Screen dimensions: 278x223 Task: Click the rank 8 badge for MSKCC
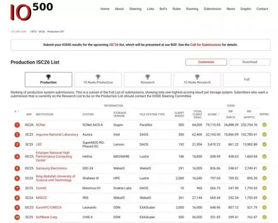coord(17,198)
